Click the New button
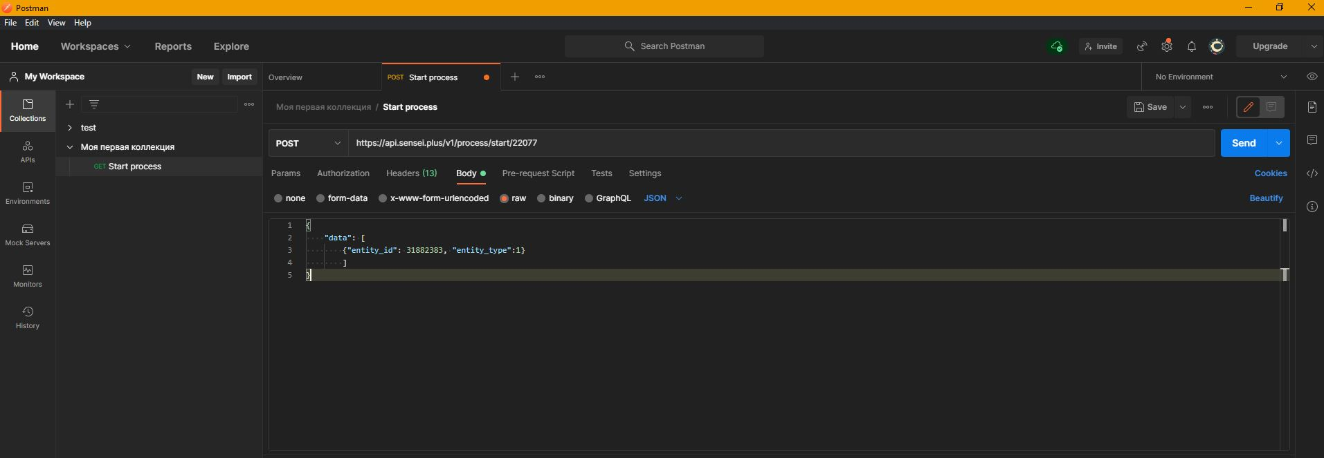1324x458 pixels. pyautogui.click(x=206, y=77)
